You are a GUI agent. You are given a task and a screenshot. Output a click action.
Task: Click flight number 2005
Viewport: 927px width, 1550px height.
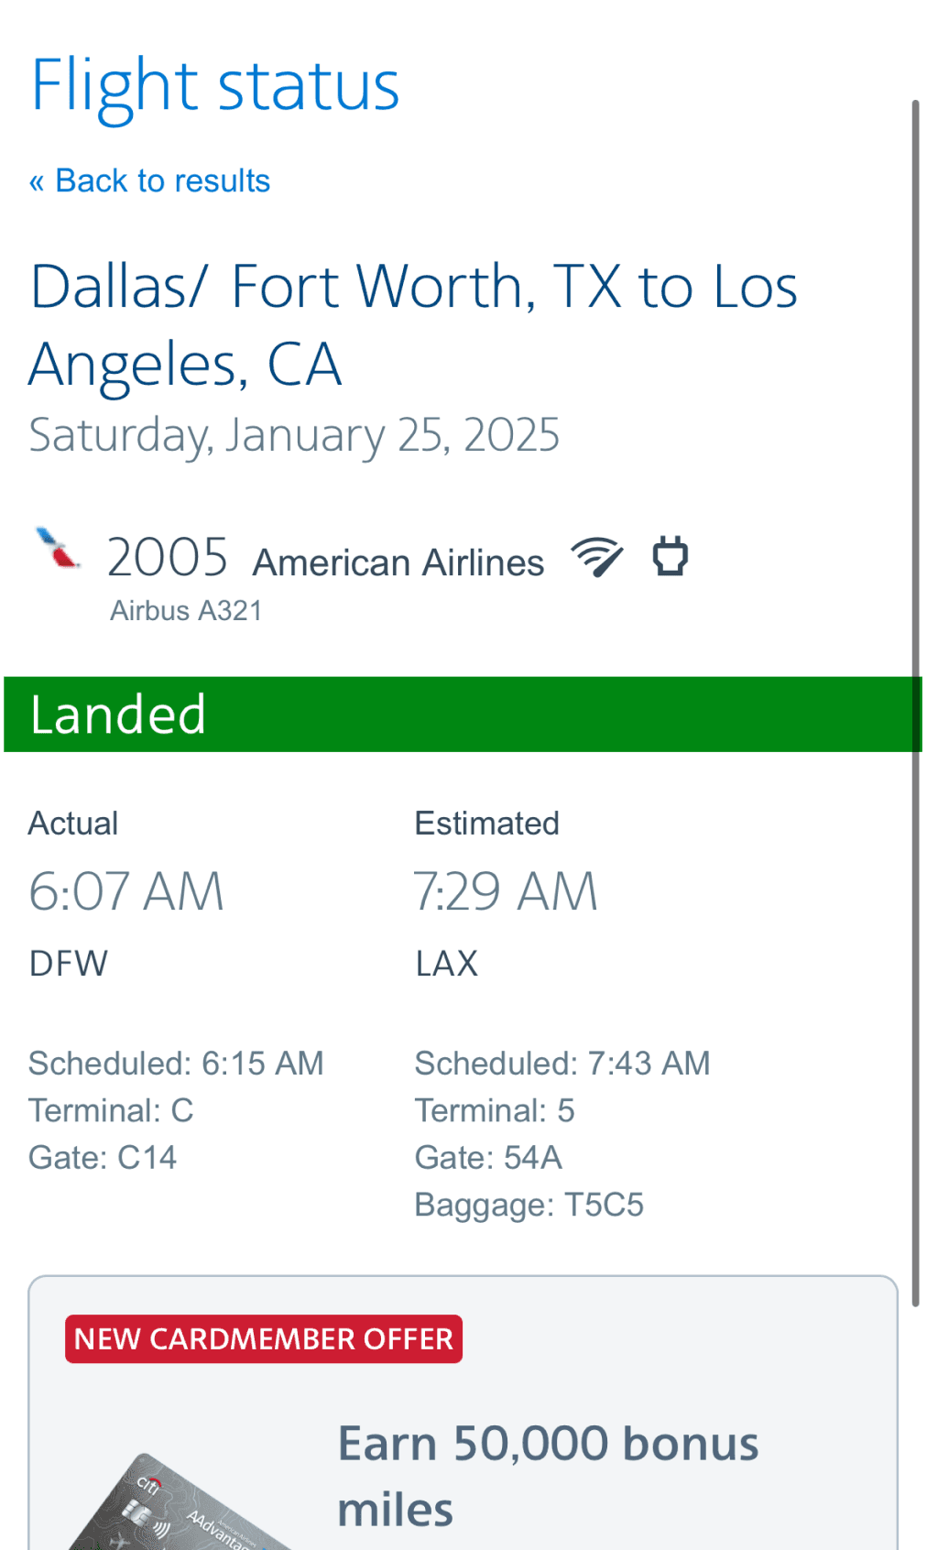[167, 557]
